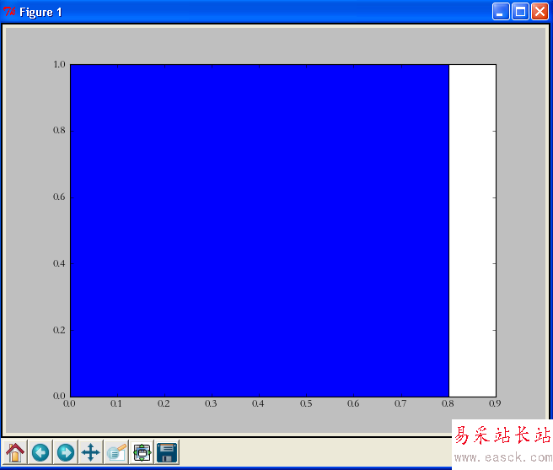
Task: Save the figure with floppy icon
Action: (167, 452)
